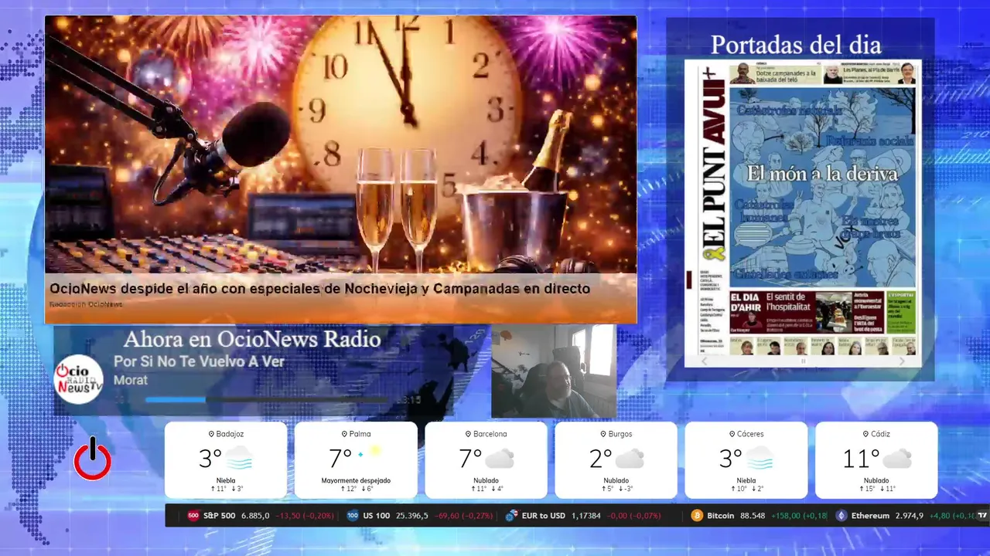The width and height of the screenshot is (990, 556).
Task: Open the S&P 500 ticker entry
Action: tap(260, 515)
